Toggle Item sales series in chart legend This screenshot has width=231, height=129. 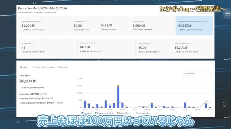click(86, 113)
